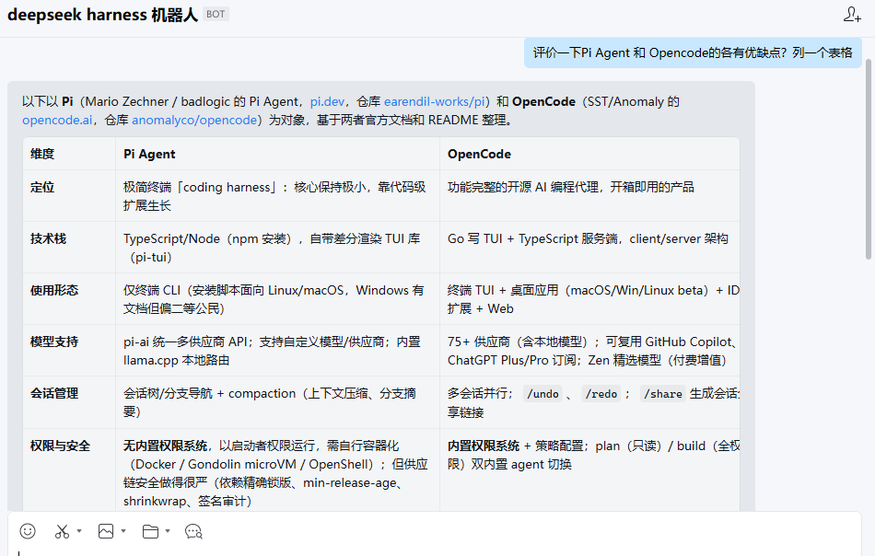Open the anomalyco/opencode repository link
This screenshot has width=875, height=556.
point(194,120)
